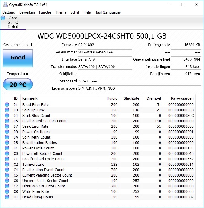Click the Drempel column header
The height and width of the screenshot is (208, 204).
click(152, 98)
